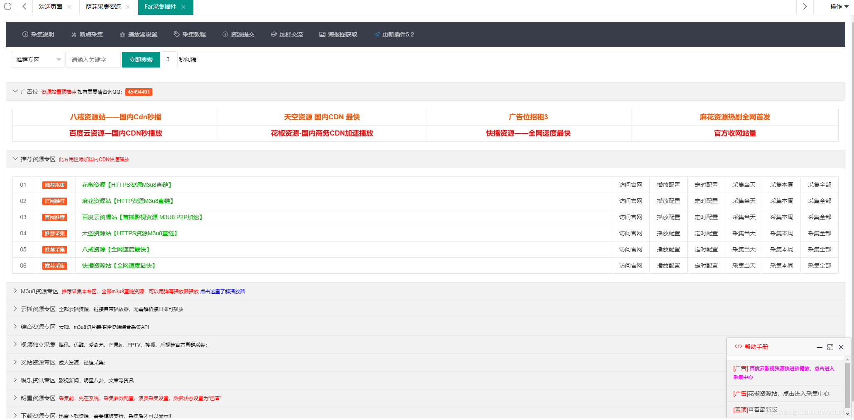Click the keyword search input field

(93, 60)
